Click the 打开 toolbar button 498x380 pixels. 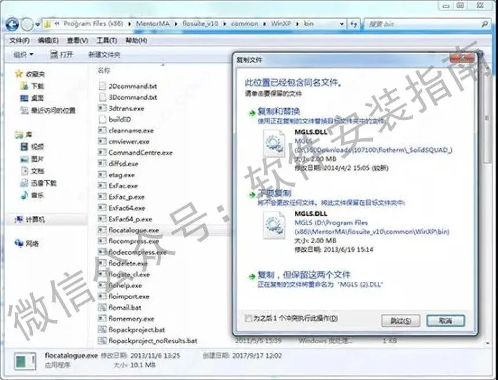click(x=62, y=55)
